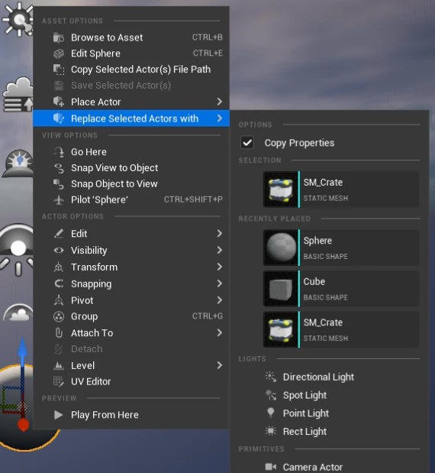Expand the Snapping submenu arrow
Image resolution: width=435 pixels, height=473 pixels.
point(220,283)
